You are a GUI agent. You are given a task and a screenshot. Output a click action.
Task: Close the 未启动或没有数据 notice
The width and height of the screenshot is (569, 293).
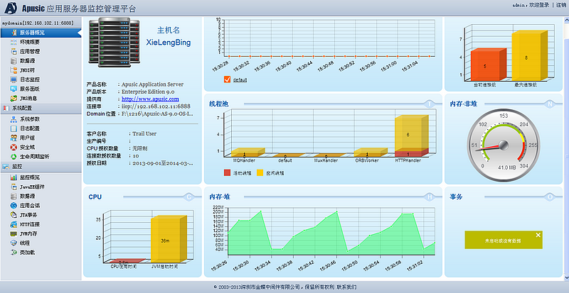click(538, 236)
